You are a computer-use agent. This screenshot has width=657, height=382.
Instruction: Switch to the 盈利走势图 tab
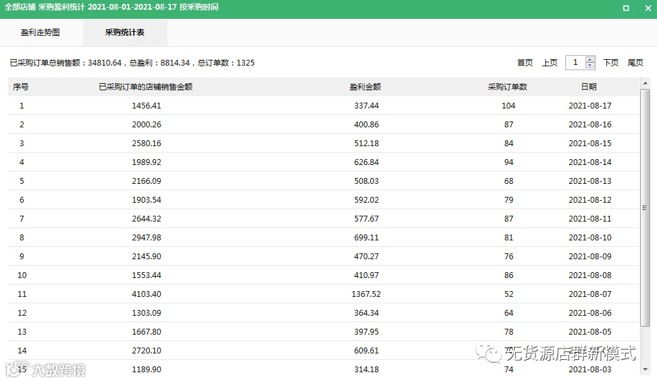tap(41, 32)
